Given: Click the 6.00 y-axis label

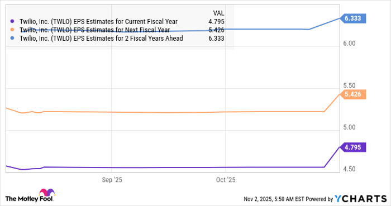Looking at the screenshot, I should coord(349,44).
